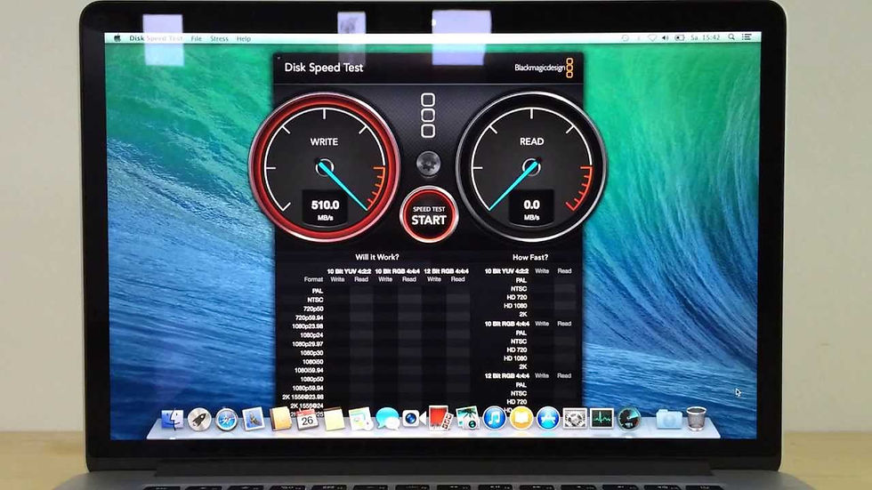Open Notes from the dock
Image resolution: width=872 pixels, height=490 pixels.
click(334, 420)
